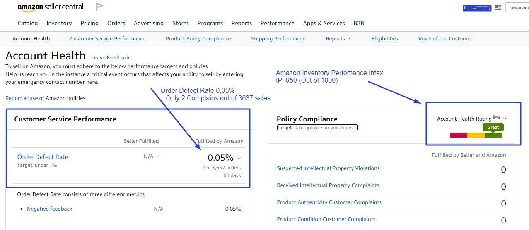Click the '60 days' text
529x230 pixels.
tap(232, 175)
